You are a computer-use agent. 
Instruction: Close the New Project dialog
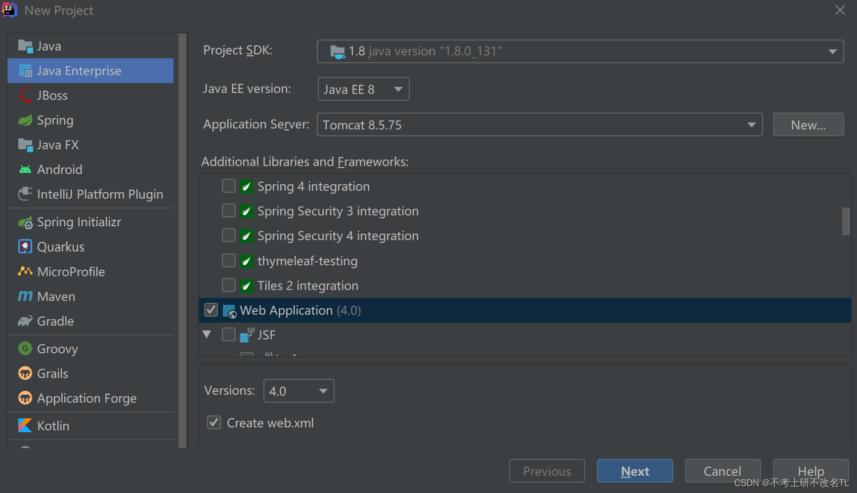(x=840, y=10)
